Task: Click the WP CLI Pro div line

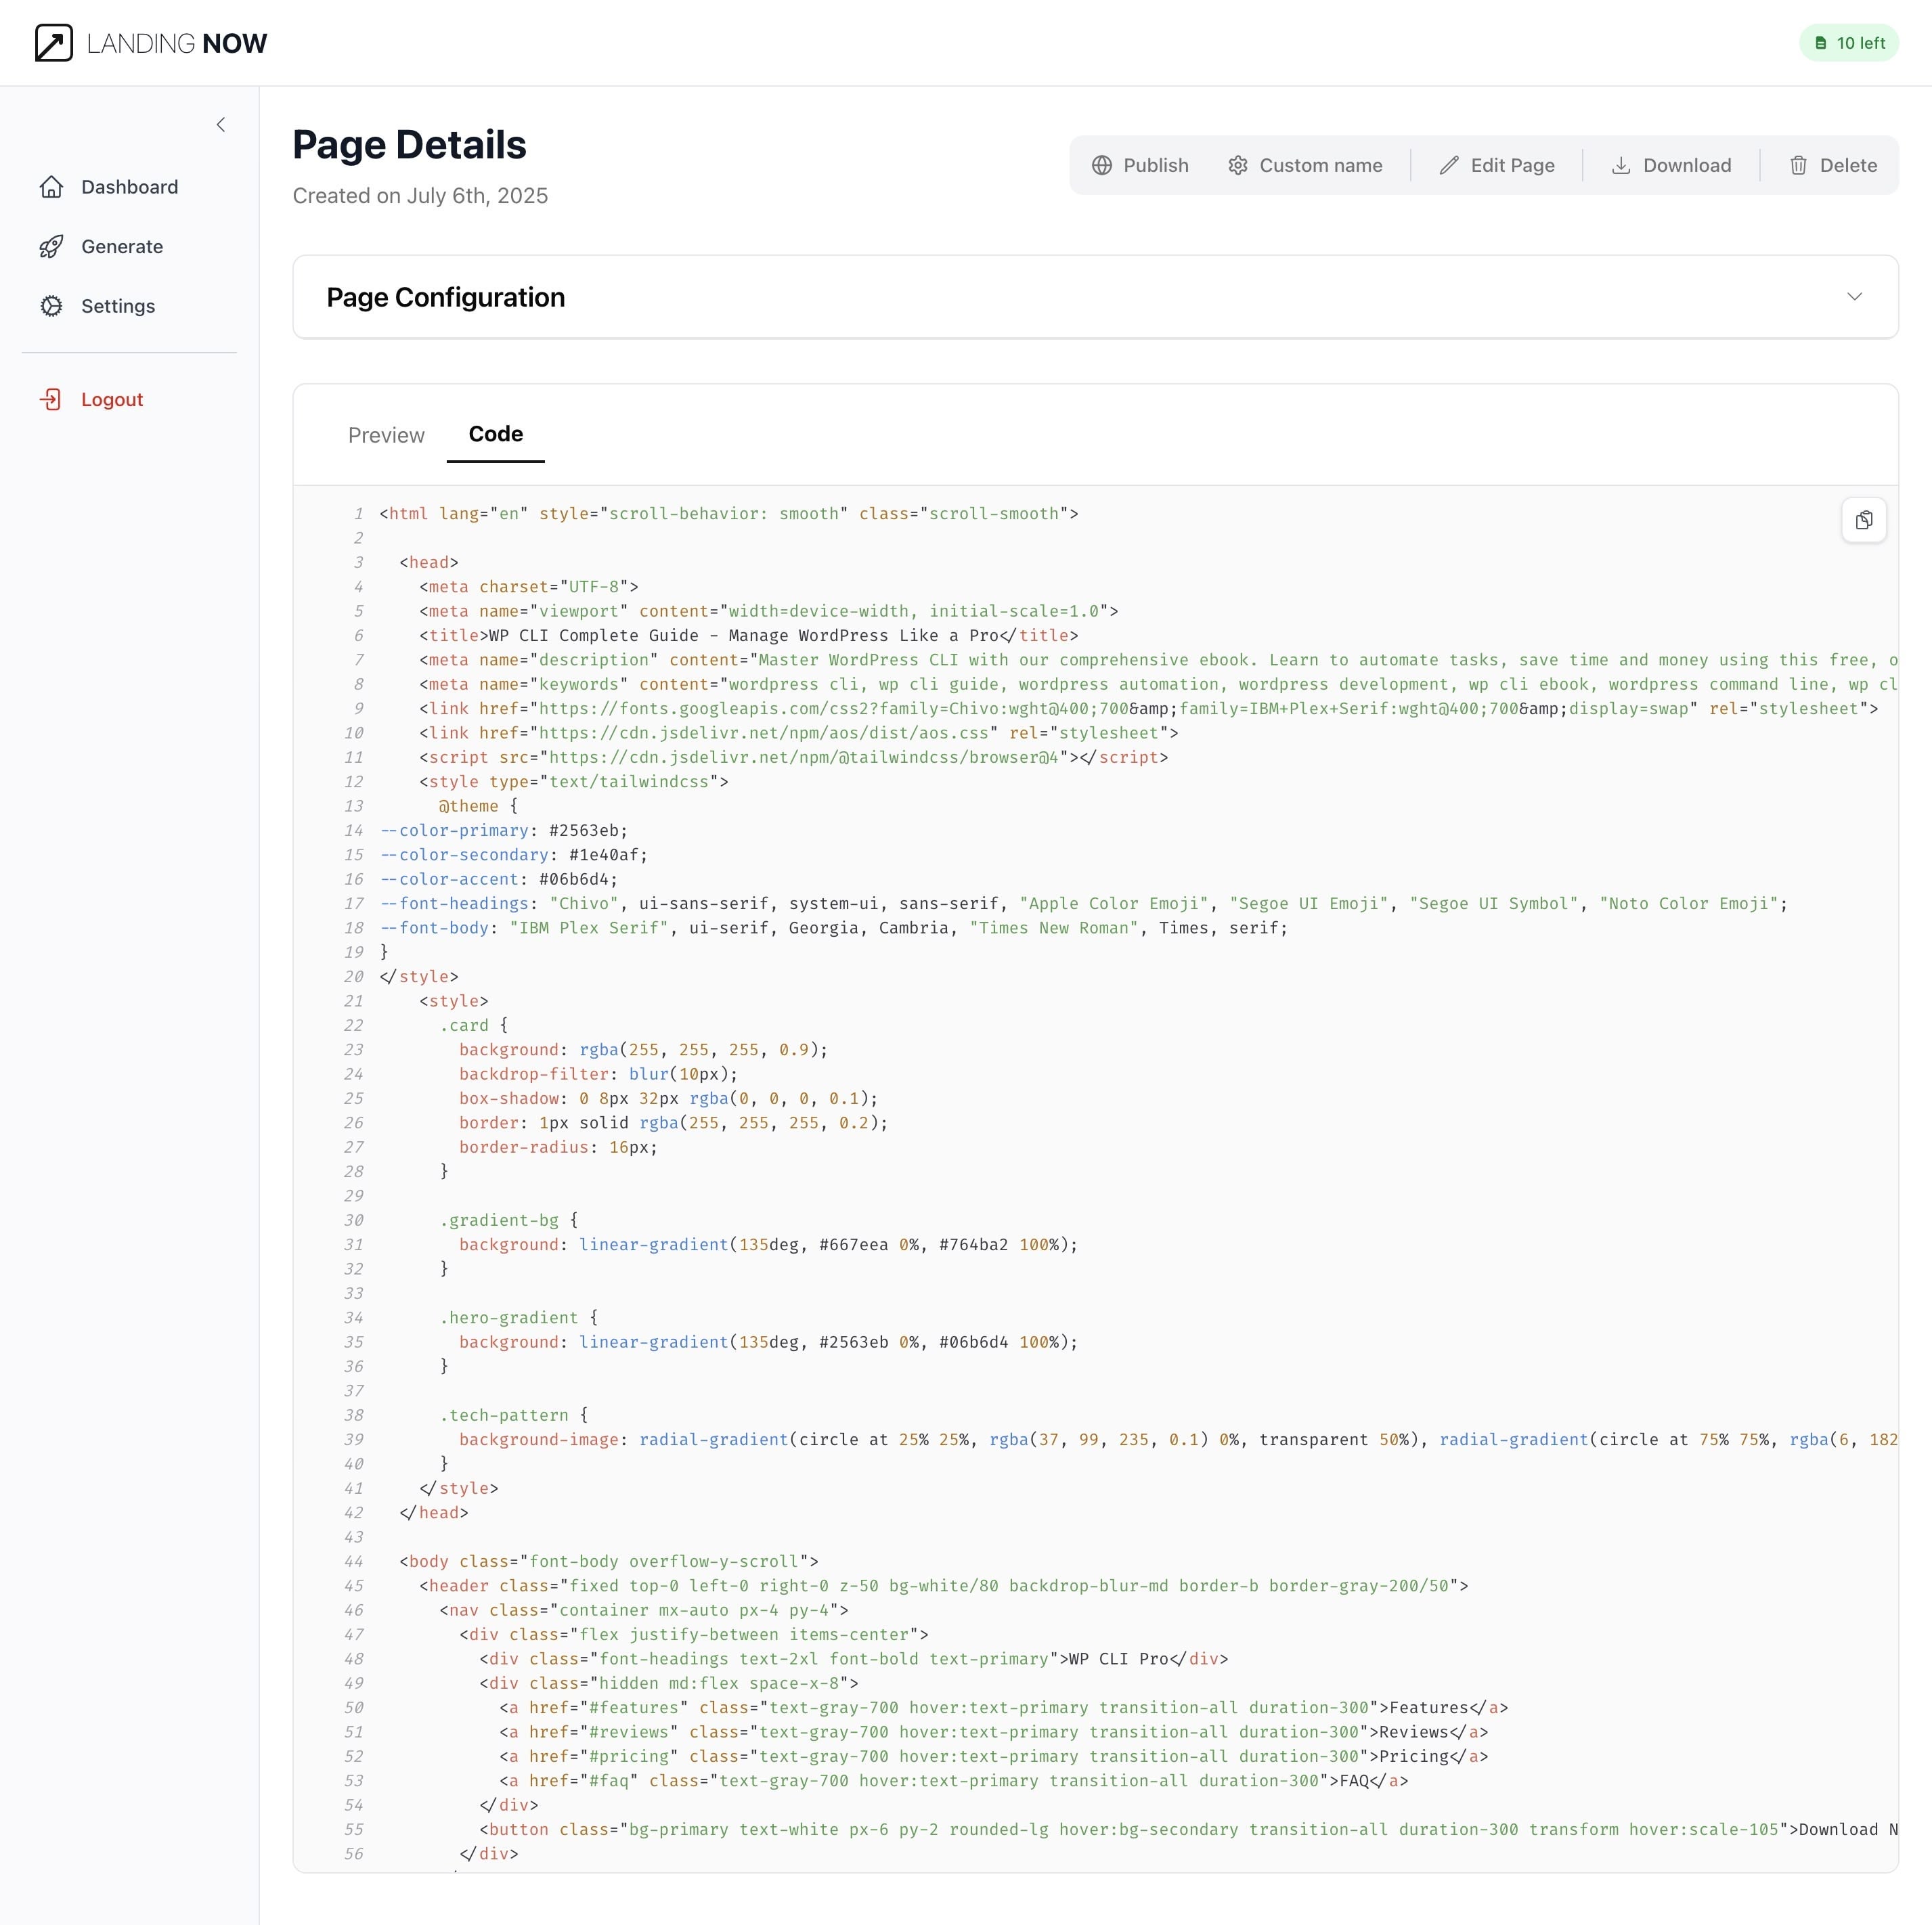Action: tap(854, 1660)
